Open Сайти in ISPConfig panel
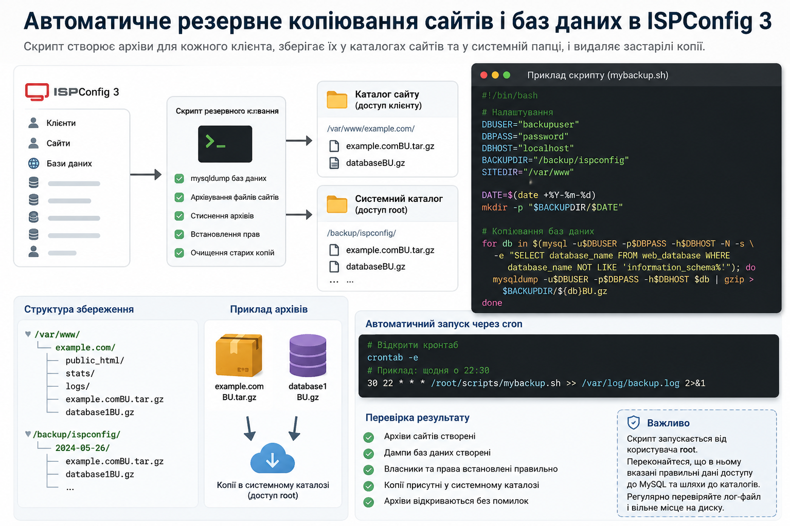This screenshot has height=526, width=790. 58,143
